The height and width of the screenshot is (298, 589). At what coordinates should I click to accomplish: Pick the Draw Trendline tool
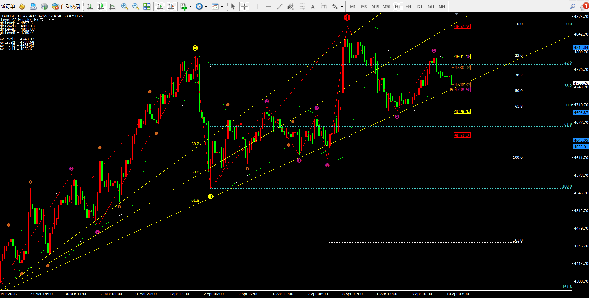[279, 7]
